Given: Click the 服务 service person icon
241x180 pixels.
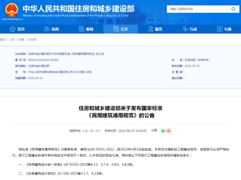Looking at the screenshot, I should click(150, 29).
